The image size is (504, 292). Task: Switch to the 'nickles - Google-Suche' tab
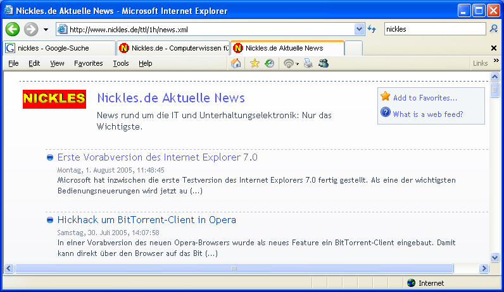[x=59, y=48]
